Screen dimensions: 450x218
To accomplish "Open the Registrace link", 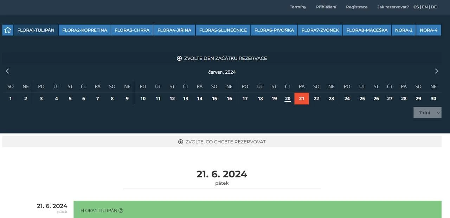I will pyautogui.click(x=356, y=7).
